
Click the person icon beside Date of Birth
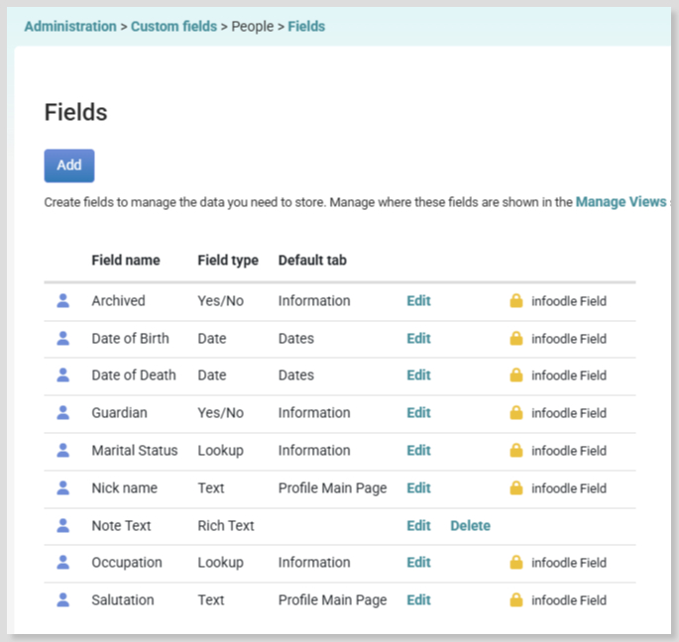click(63, 338)
